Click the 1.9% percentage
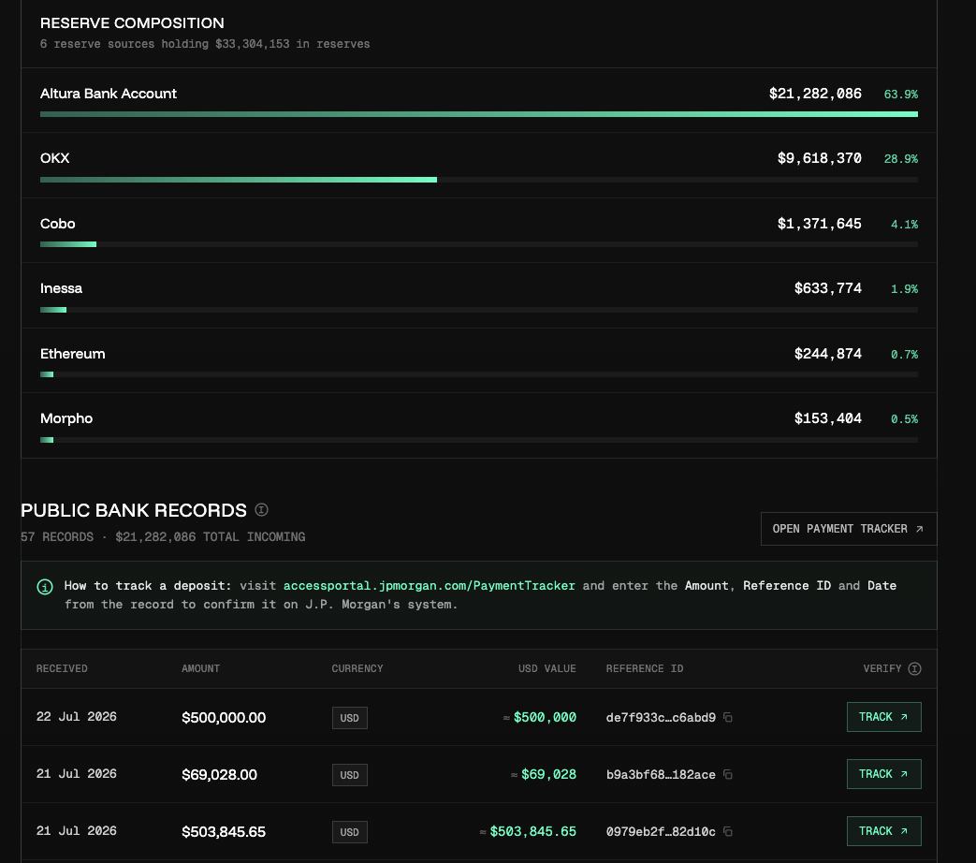Screen dimensions: 976x863 (905, 289)
